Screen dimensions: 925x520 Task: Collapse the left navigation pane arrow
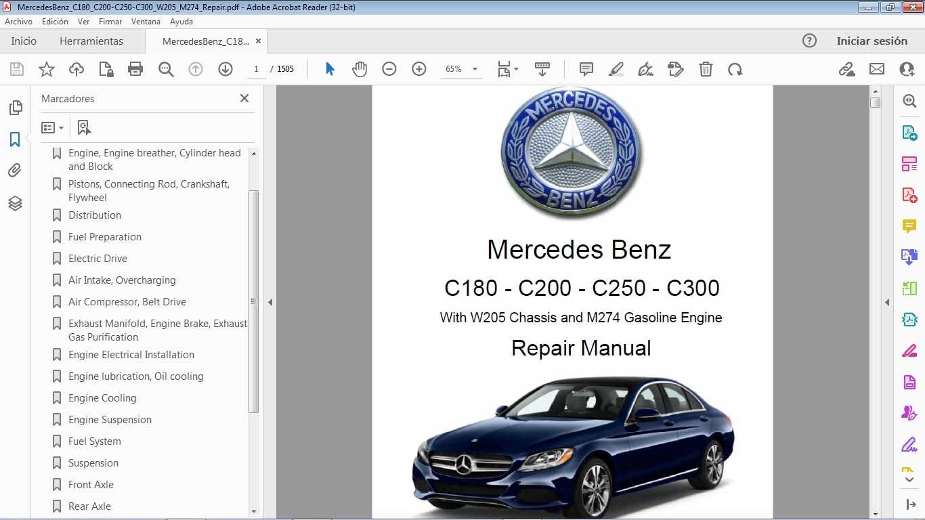pos(270,302)
